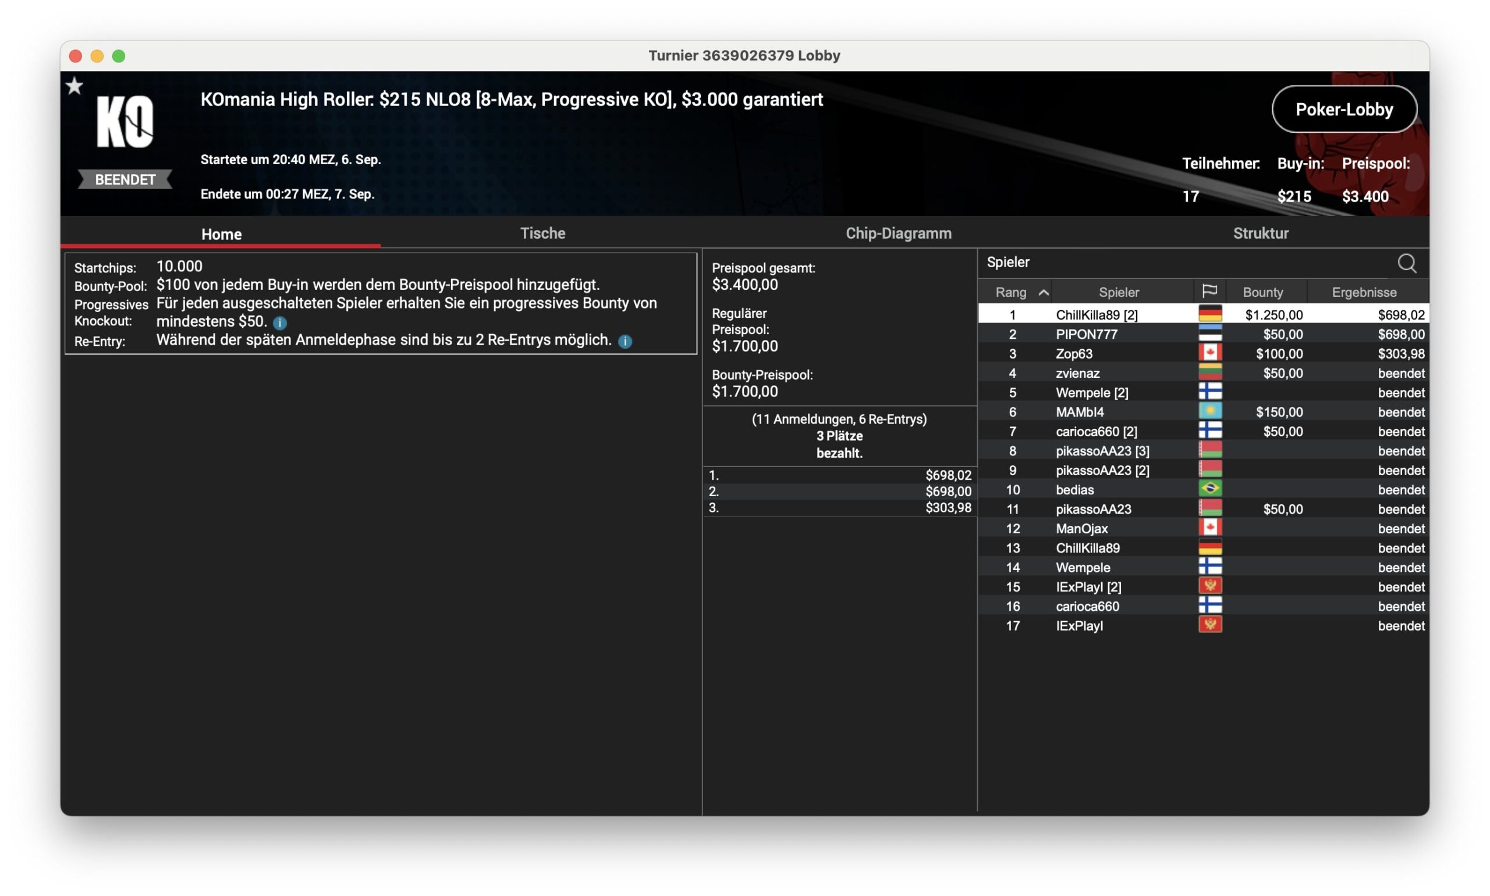Click info icon next to progressive bounty text

click(279, 323)
